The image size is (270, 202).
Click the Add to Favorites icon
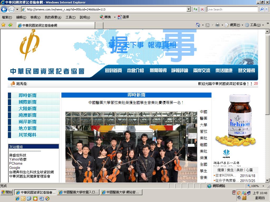point(11,25)
